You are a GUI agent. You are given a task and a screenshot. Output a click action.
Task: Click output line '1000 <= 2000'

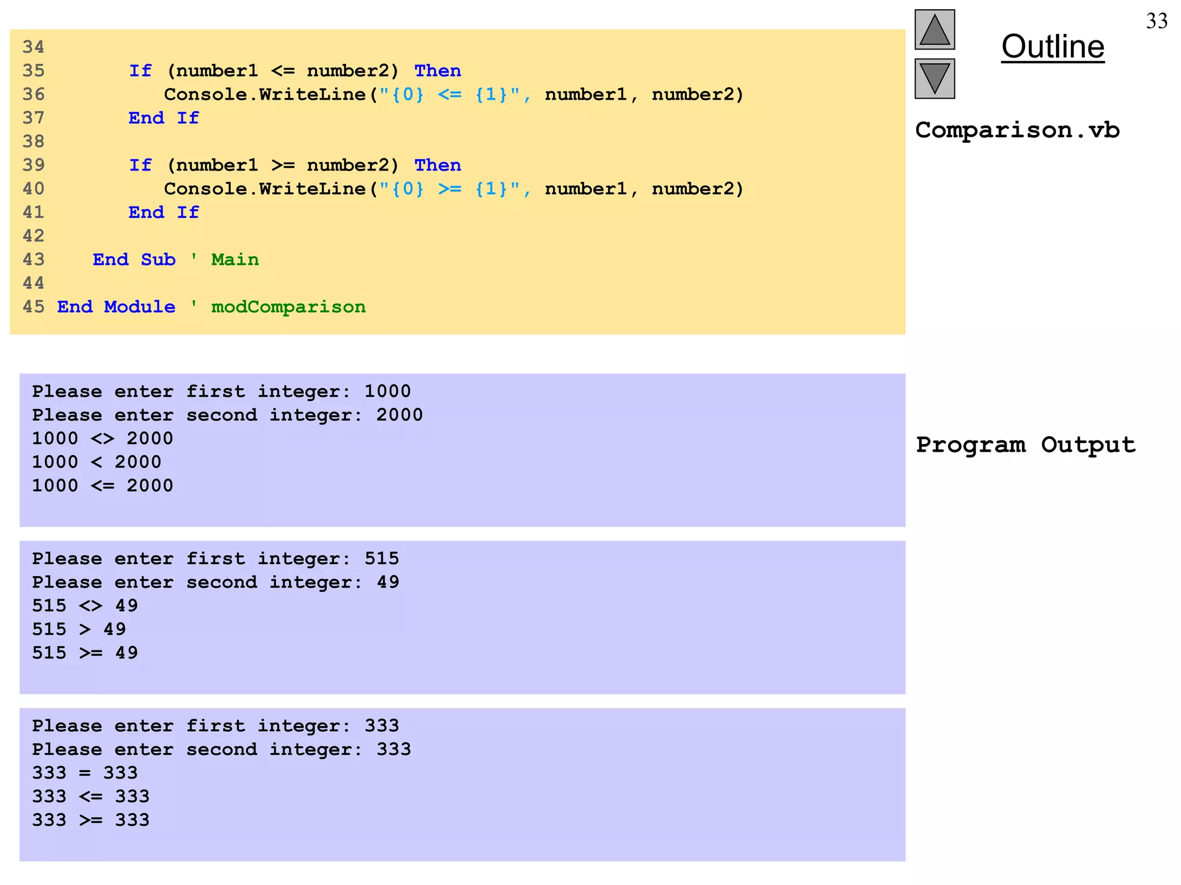(103, 486)
